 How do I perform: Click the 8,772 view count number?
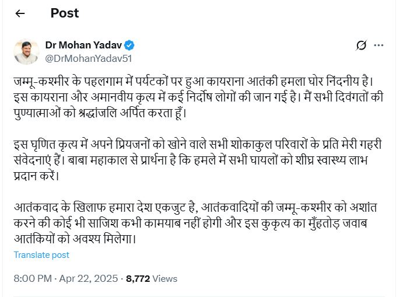[138, 279]
